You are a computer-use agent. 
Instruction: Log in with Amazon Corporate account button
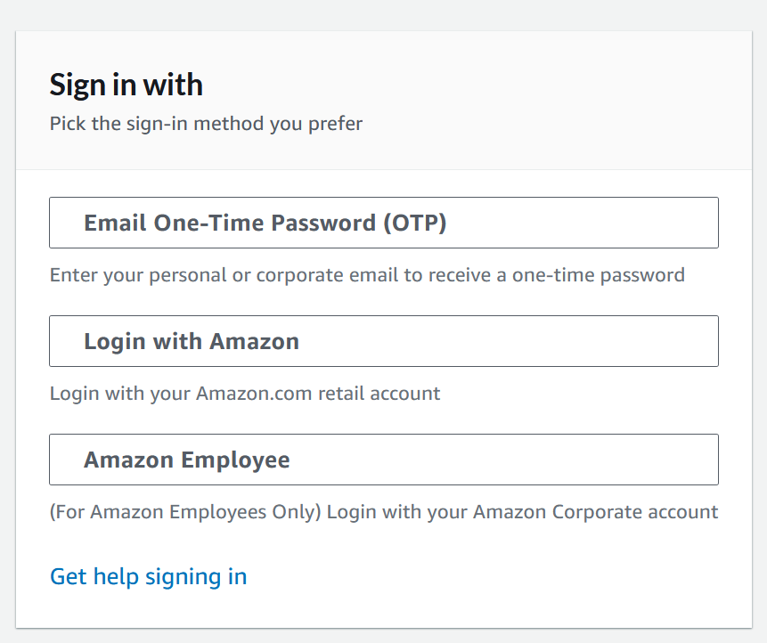[383, 460]
